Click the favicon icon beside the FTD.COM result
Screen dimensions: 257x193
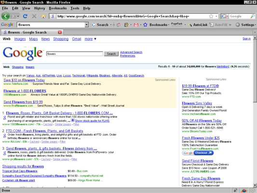[5, 136]
